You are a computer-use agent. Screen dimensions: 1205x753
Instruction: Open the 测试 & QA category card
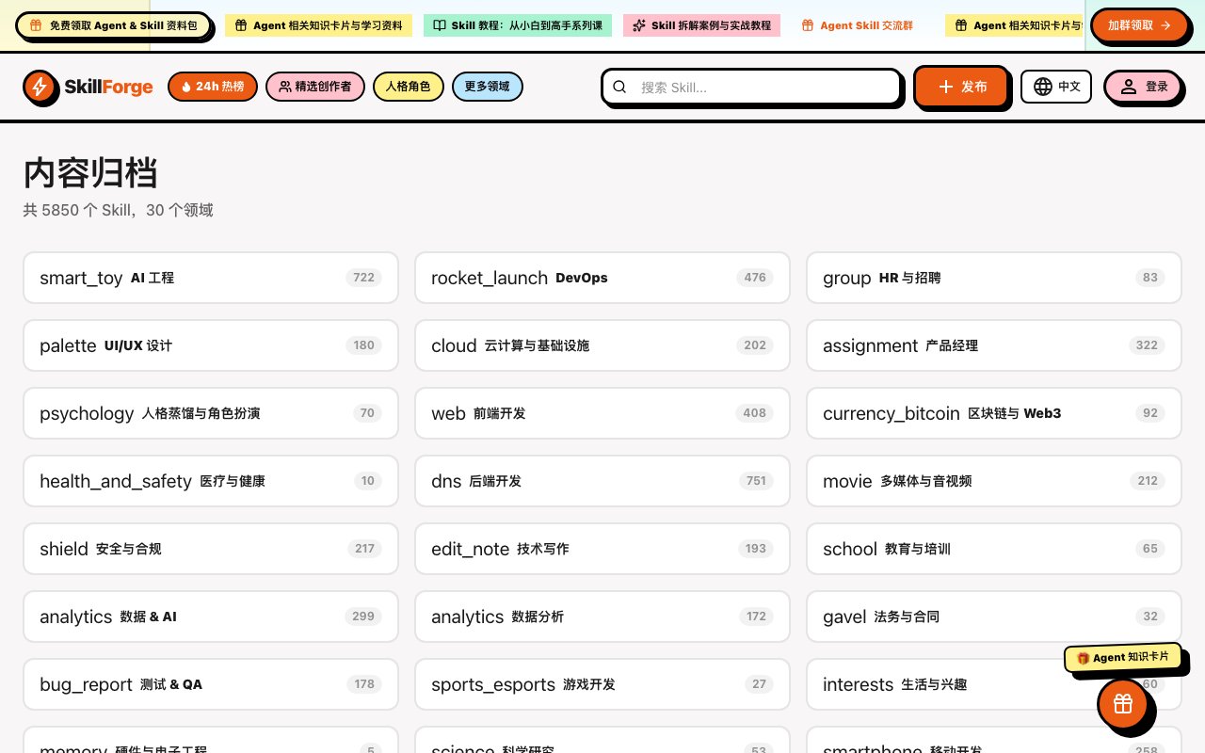[211, 684]
